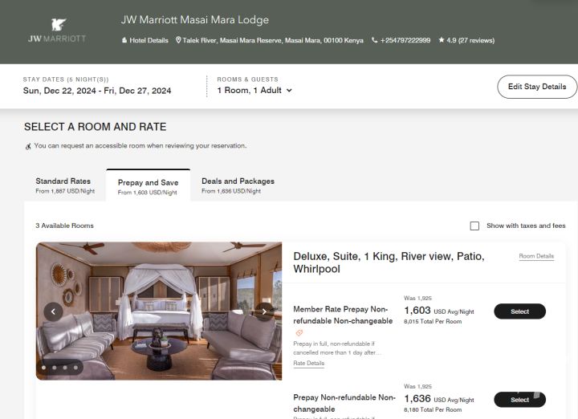Click the phone handset icon
The width and height of the screenshot is (578, 419).
(x=374, y=40)
